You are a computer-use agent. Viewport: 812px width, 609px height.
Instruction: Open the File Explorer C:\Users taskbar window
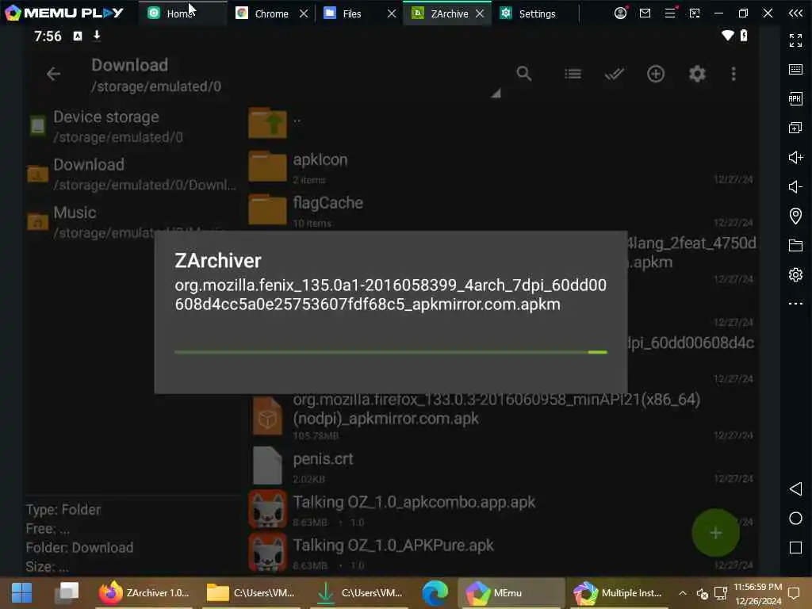point(251,593)
